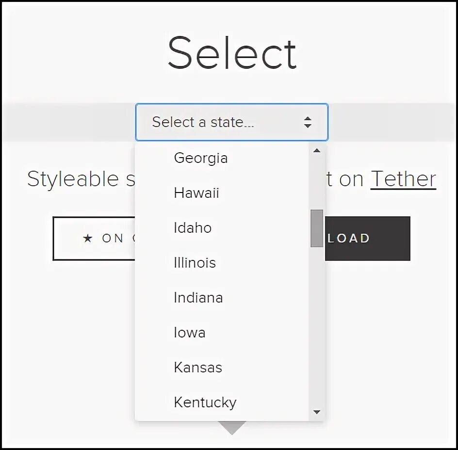Click the up-down arrows icon in select box

[308, 122]
